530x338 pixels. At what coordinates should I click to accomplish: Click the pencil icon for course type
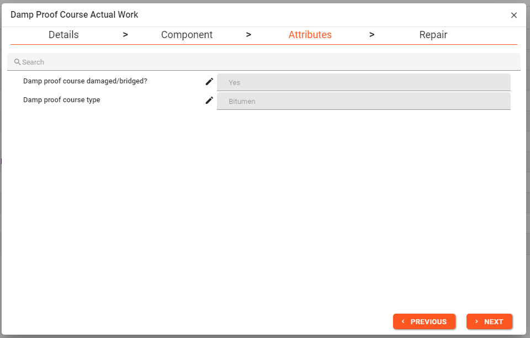(209, 101)
